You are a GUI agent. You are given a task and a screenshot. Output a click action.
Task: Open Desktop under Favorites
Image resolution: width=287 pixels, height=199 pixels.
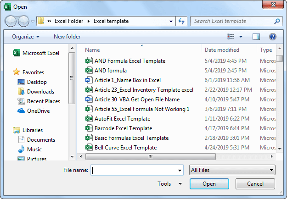(x=32, y=82)
